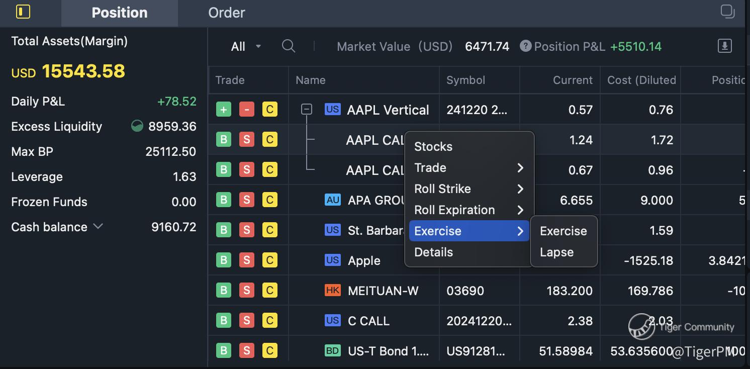Viewport: 750px width, 369px height.
Task: Click Sell button in US-T Bond row
Action: (246, 351)
